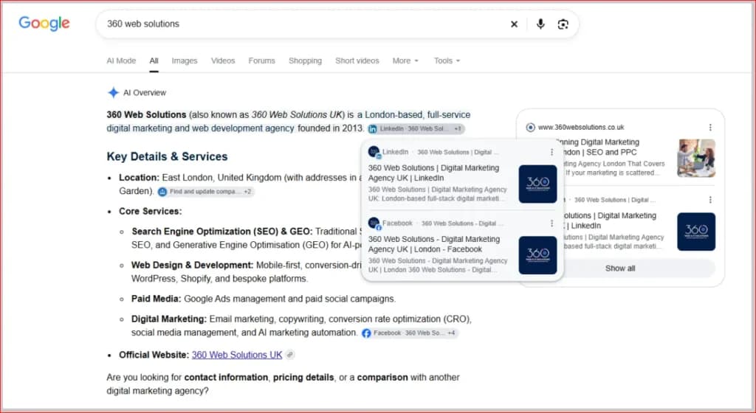Click Show all sources button
Screen dimensions: 756x413
click(620, 268)
